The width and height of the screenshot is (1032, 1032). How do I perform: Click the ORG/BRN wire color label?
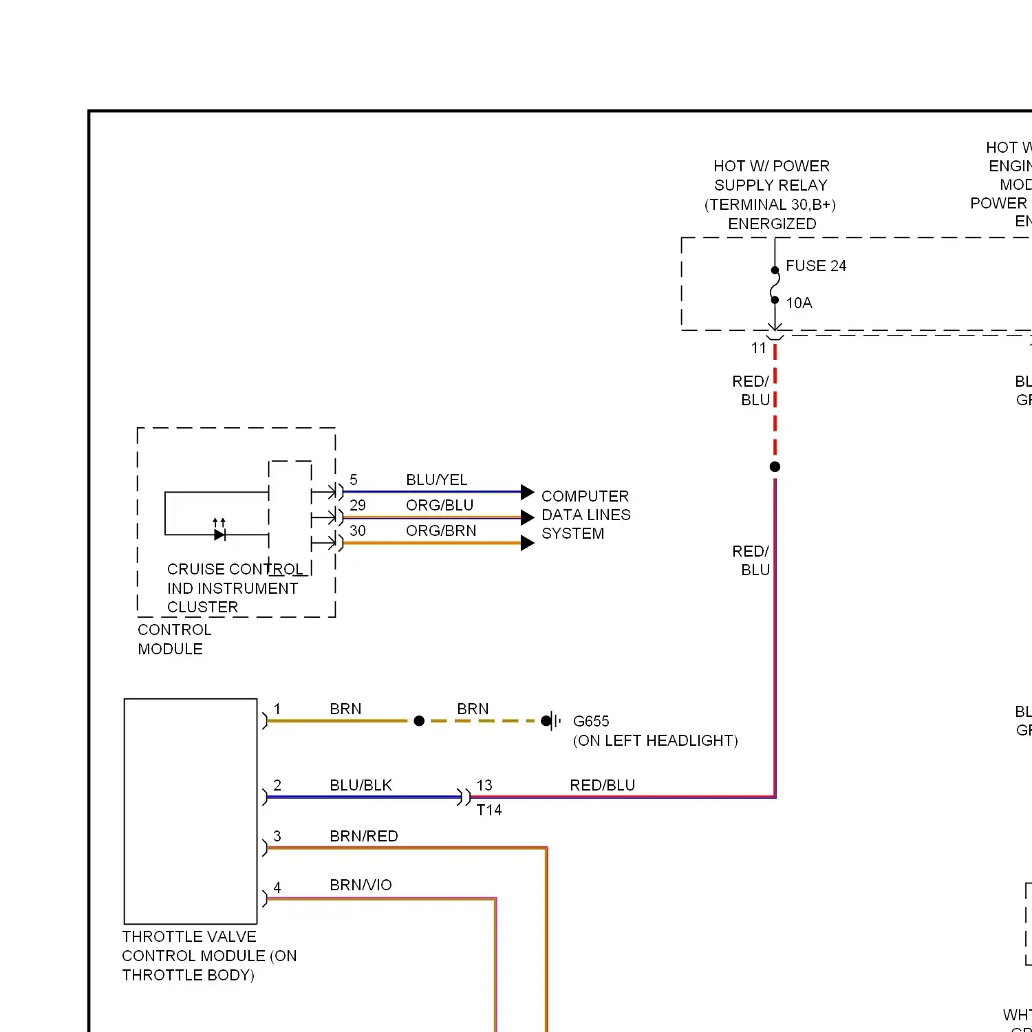pyautogui.click(x=441, y=530)
